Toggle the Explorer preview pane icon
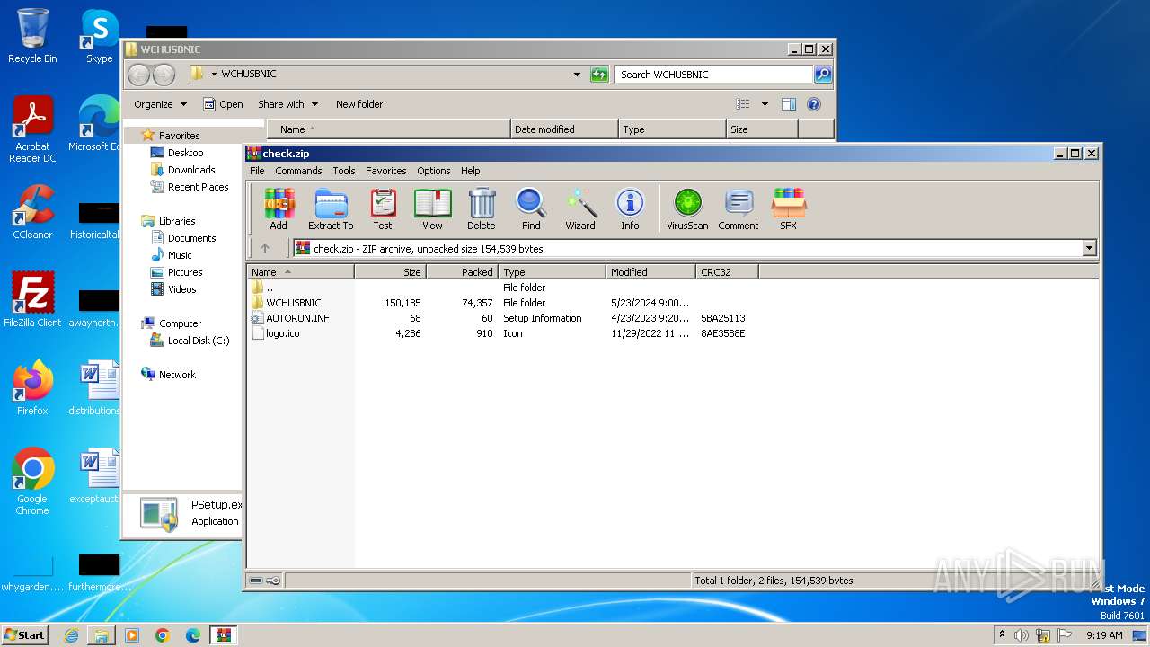This screenshot has width=1150, height=647. tap(789, 104)
